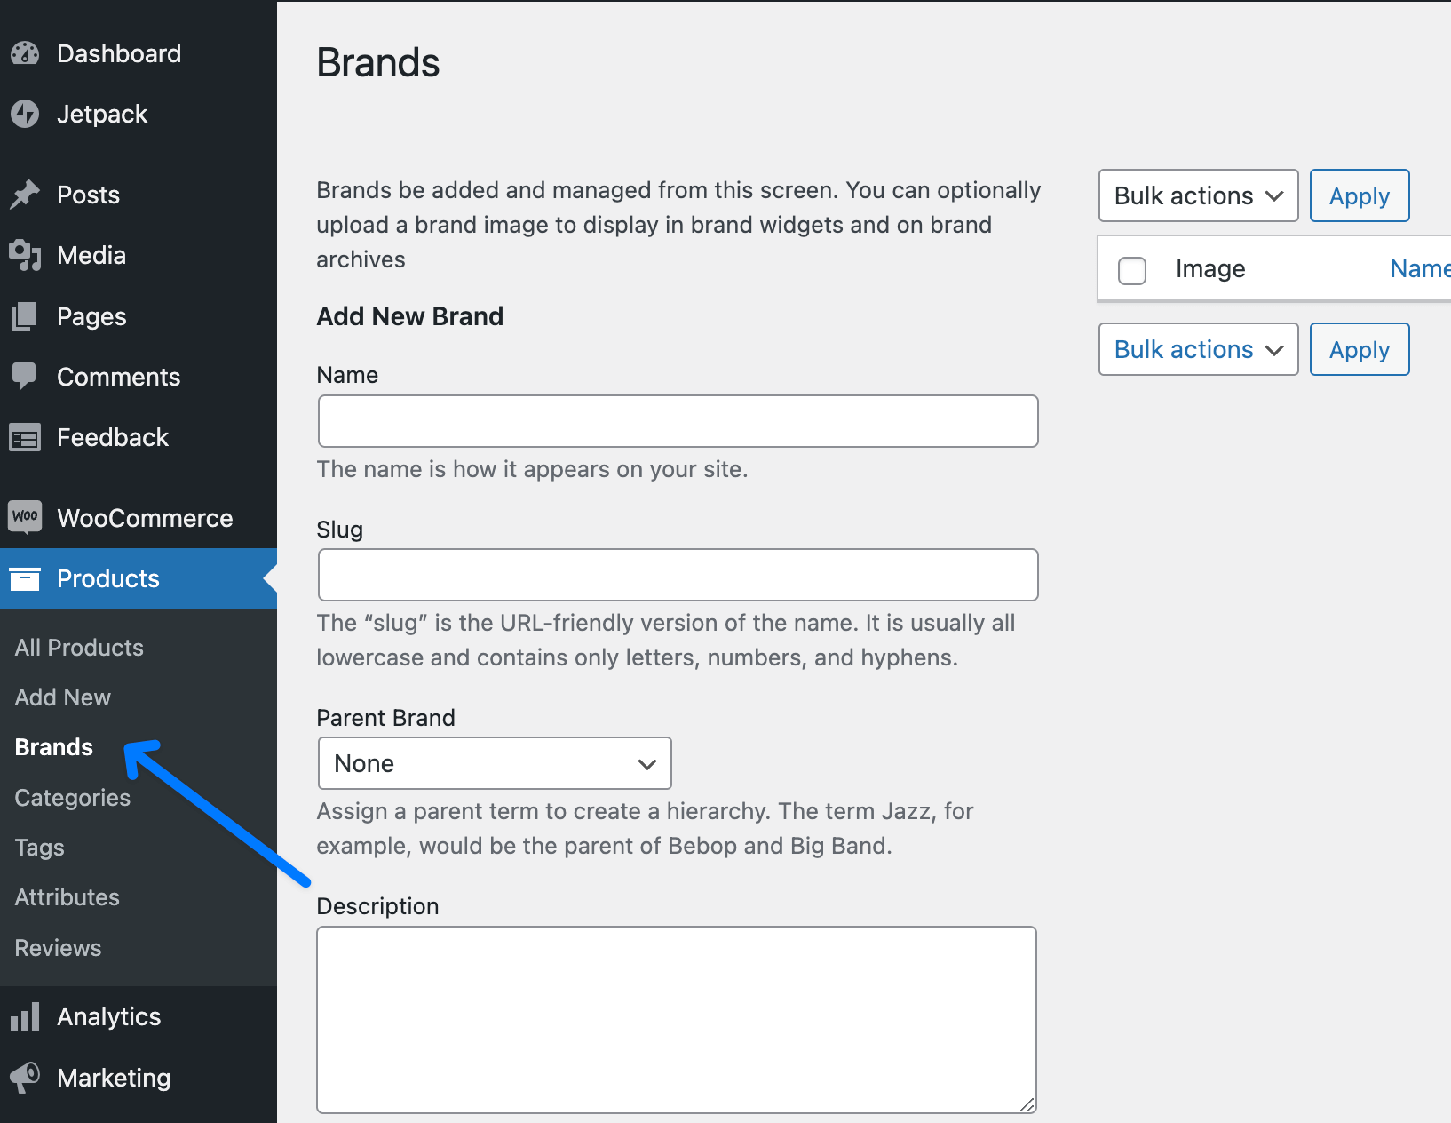The image size is (1451, 1123).
Task: Open the top Bulk actions dropdown
Action: tap(1198, 195)
